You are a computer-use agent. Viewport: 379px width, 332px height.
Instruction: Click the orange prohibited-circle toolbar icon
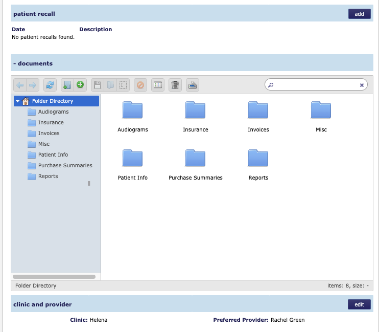[x=140, y=85]
